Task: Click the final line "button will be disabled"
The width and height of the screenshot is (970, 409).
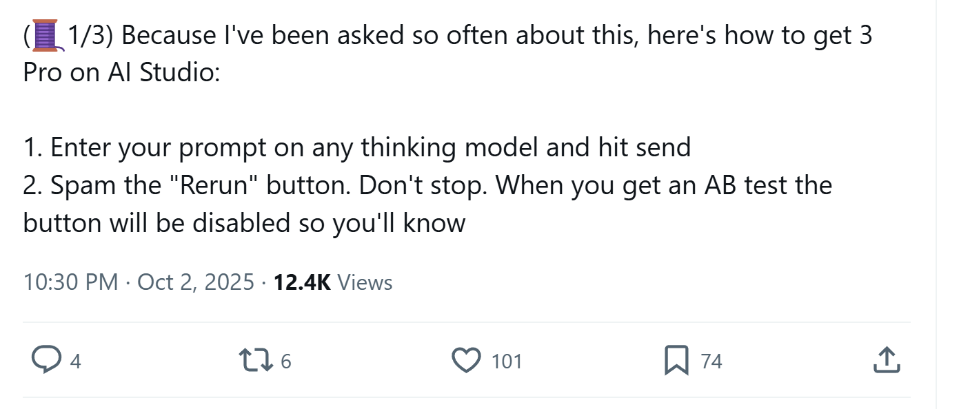Action: point(244,222)
